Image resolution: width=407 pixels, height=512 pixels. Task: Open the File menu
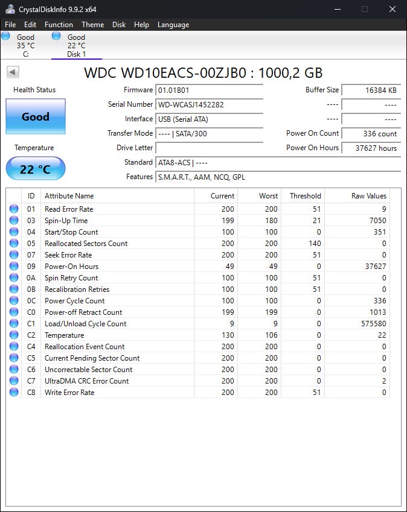(x=10, y=25)
